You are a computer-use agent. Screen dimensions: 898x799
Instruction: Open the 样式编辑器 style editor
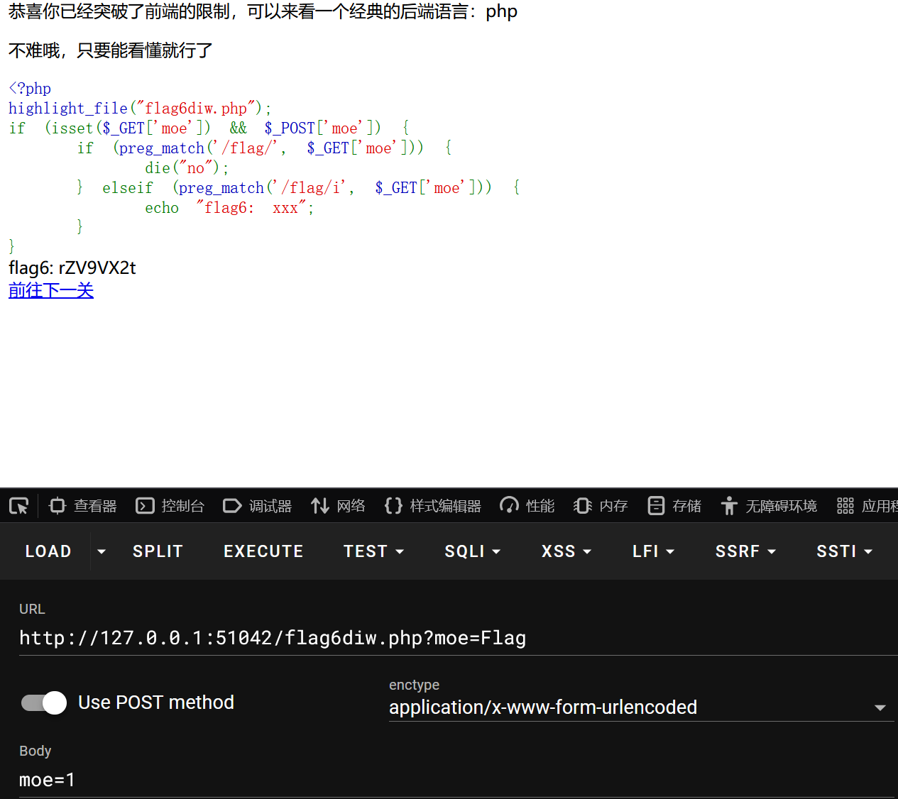tap(433, 505)
